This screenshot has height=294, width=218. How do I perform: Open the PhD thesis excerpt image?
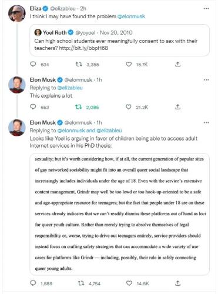119,214
